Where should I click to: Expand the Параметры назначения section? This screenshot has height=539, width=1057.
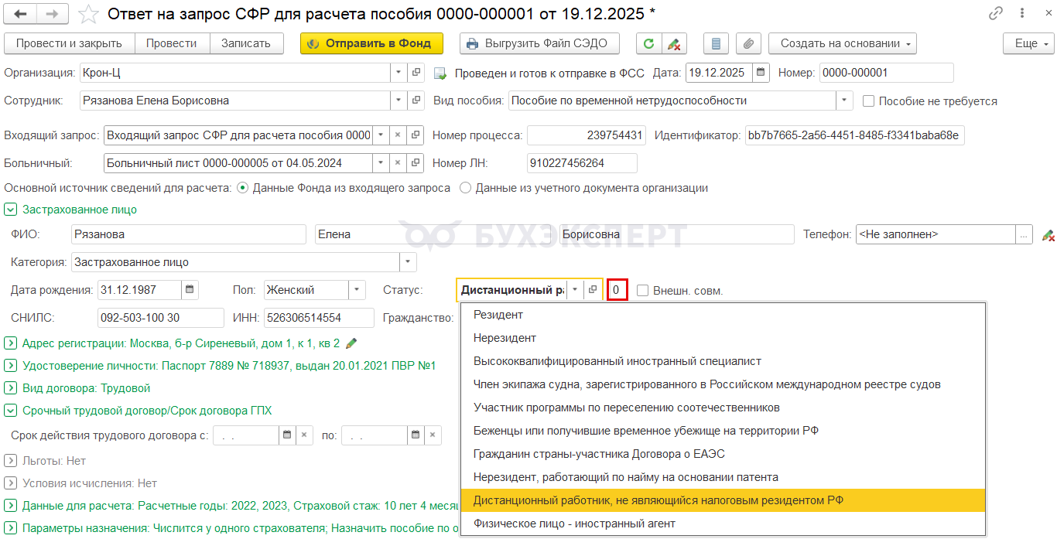pos(11,529)
